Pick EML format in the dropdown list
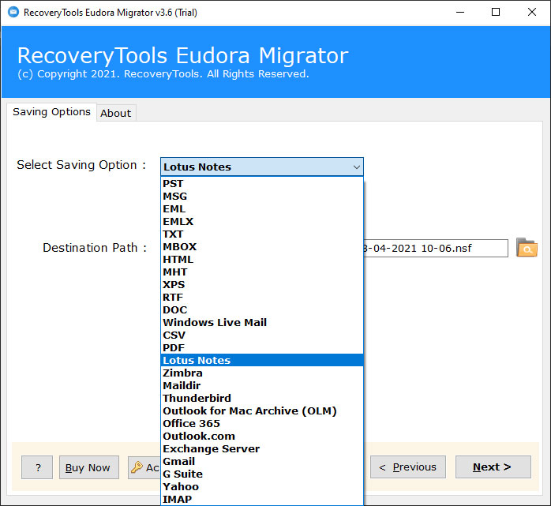 point(262,208)
